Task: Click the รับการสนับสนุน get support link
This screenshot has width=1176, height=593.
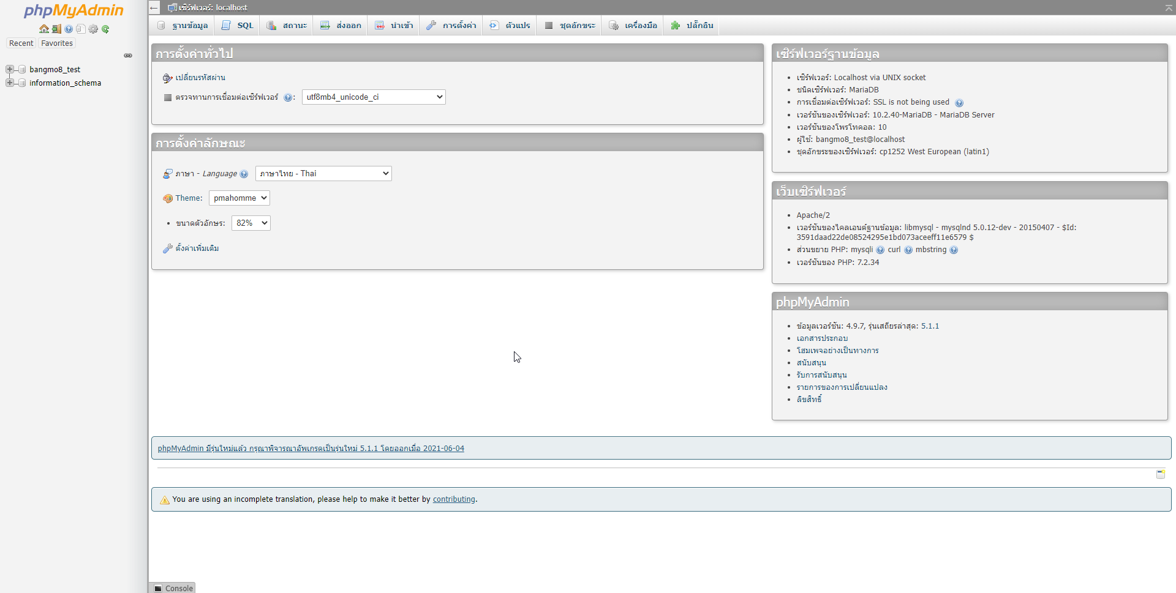Action: pyautogui.click(x=821, y=375)
